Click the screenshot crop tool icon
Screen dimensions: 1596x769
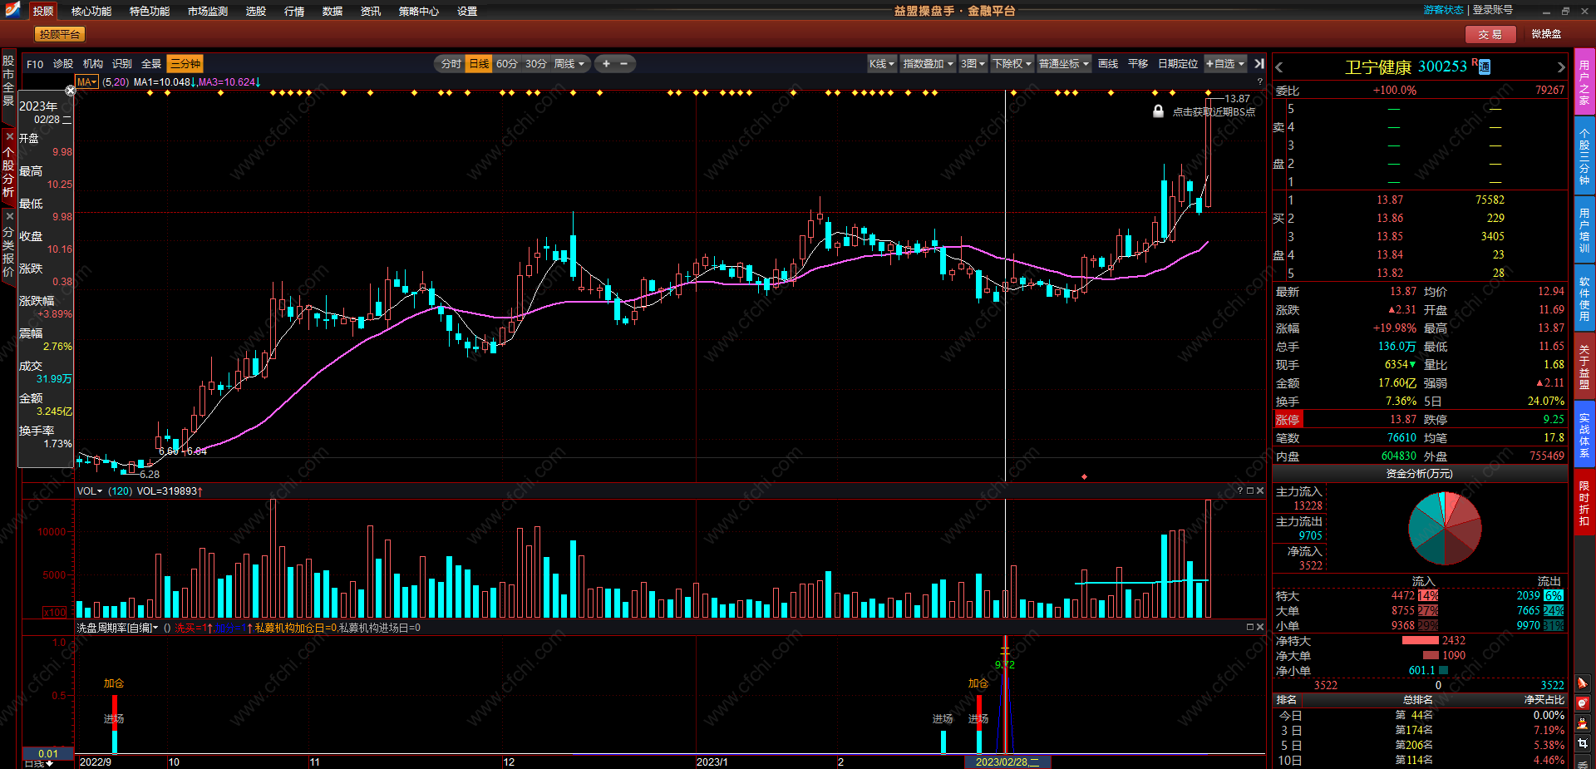pos(1583,743)
